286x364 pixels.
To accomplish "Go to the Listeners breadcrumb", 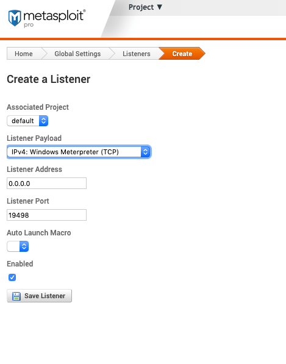I will point(137,54).
